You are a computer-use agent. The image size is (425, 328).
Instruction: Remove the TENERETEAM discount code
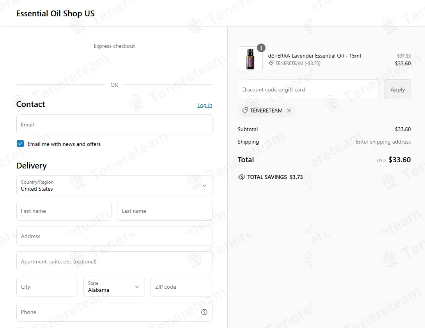click(289, 111)
